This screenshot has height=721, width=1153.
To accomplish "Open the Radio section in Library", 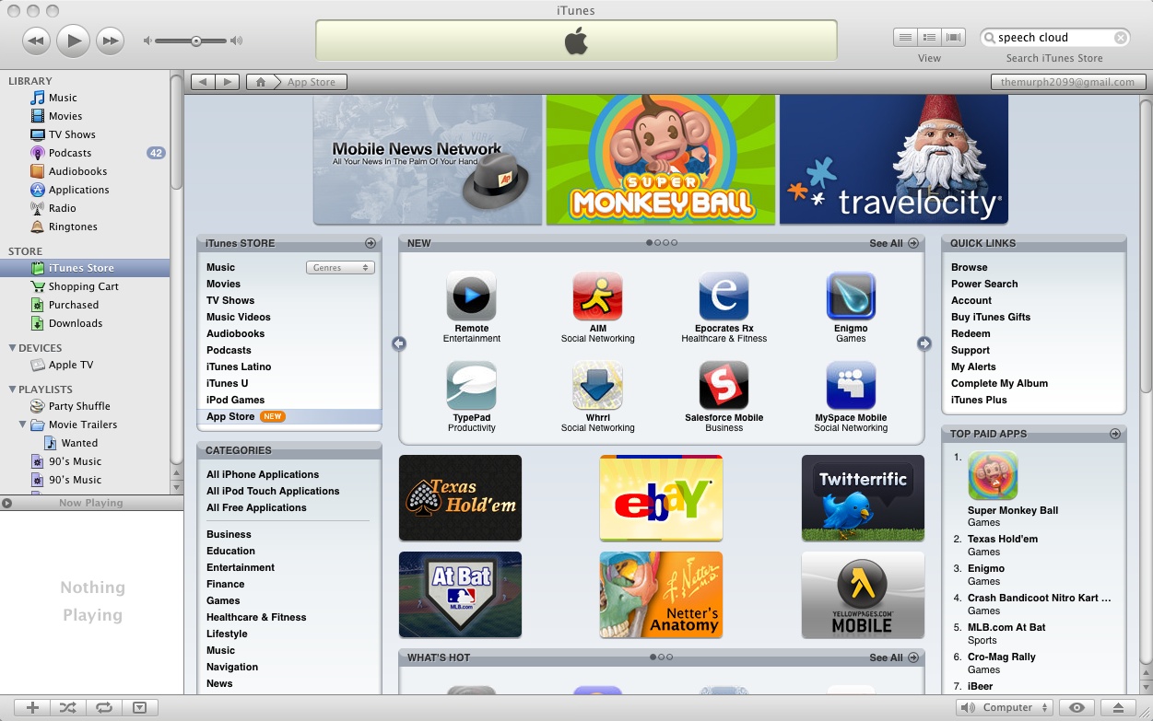I will [63, 208].
